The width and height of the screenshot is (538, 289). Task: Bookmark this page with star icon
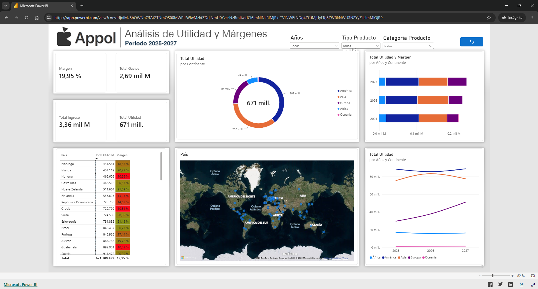click(489, 18)
